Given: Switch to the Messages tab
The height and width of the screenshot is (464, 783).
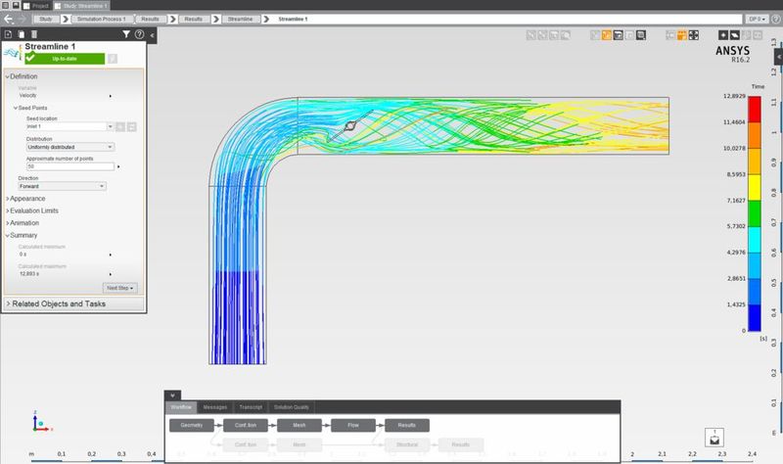Looking at the screenshot, I should tap(214, 407).
